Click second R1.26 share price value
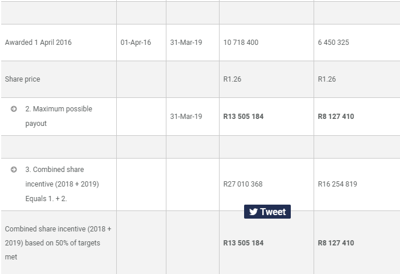This screenshot has width=400, height=274. 326,79
